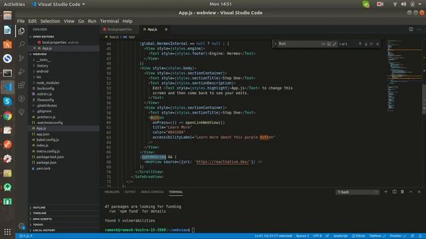
Task: Click the Prettier status bar item
Action: pos(398,236)
